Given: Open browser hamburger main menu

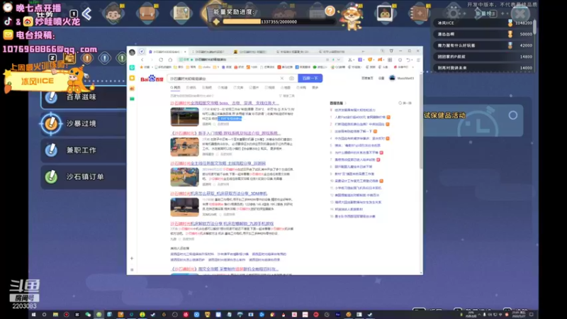Looking at the screenshot, I should point(418,60).
